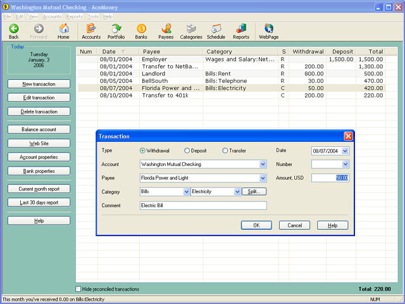Click the Delete transaction button
This screenshot has height=304, width=405.
pos(39,111)
